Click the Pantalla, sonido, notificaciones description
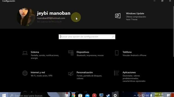The width and height of the screenshot is (174, 97). coord(45,57)
